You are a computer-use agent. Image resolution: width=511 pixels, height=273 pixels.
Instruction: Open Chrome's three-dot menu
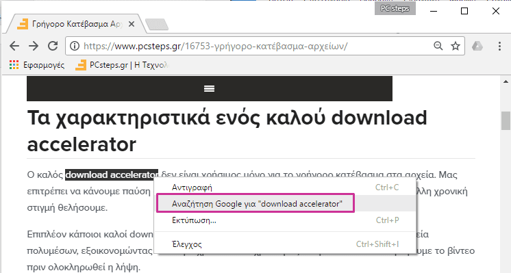(499, 46)
